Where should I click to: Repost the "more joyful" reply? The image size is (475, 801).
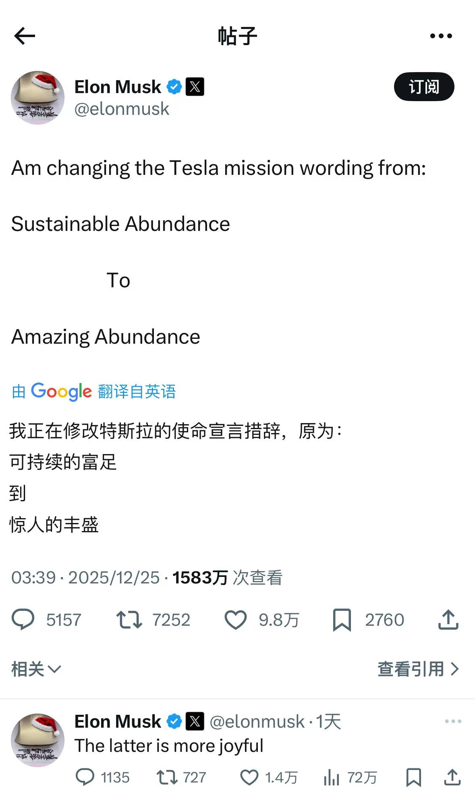click(167, 777)
